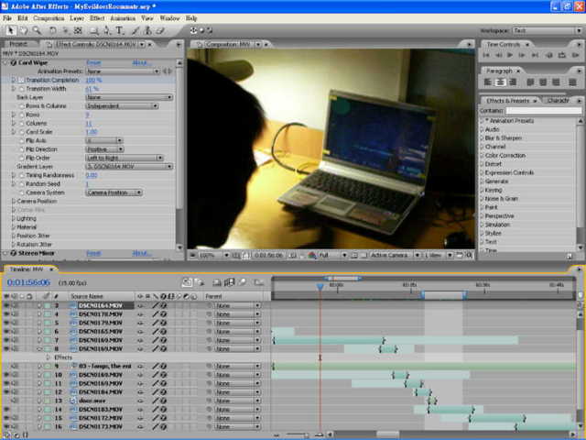Open the Back Layer dropdown
Screen dimensions: 586x440
[x=129, y=97]
